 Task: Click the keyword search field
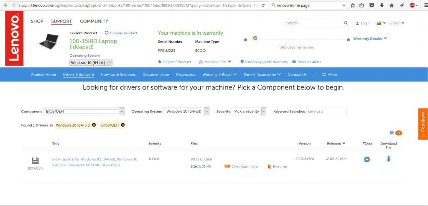326,111
